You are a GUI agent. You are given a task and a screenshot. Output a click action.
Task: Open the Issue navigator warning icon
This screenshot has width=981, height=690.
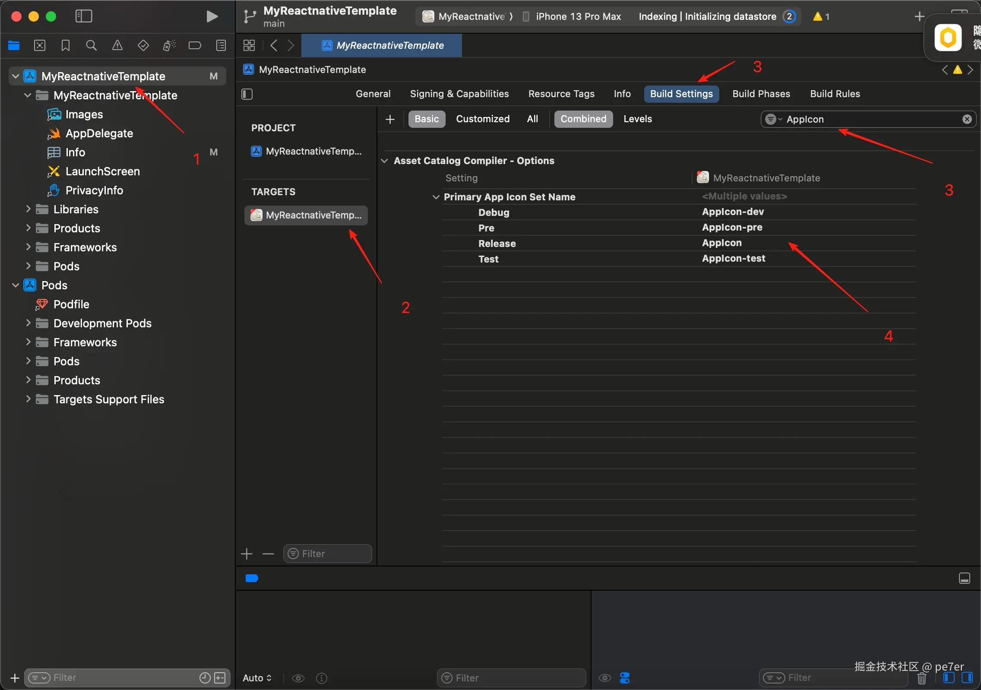click(117, 45)
